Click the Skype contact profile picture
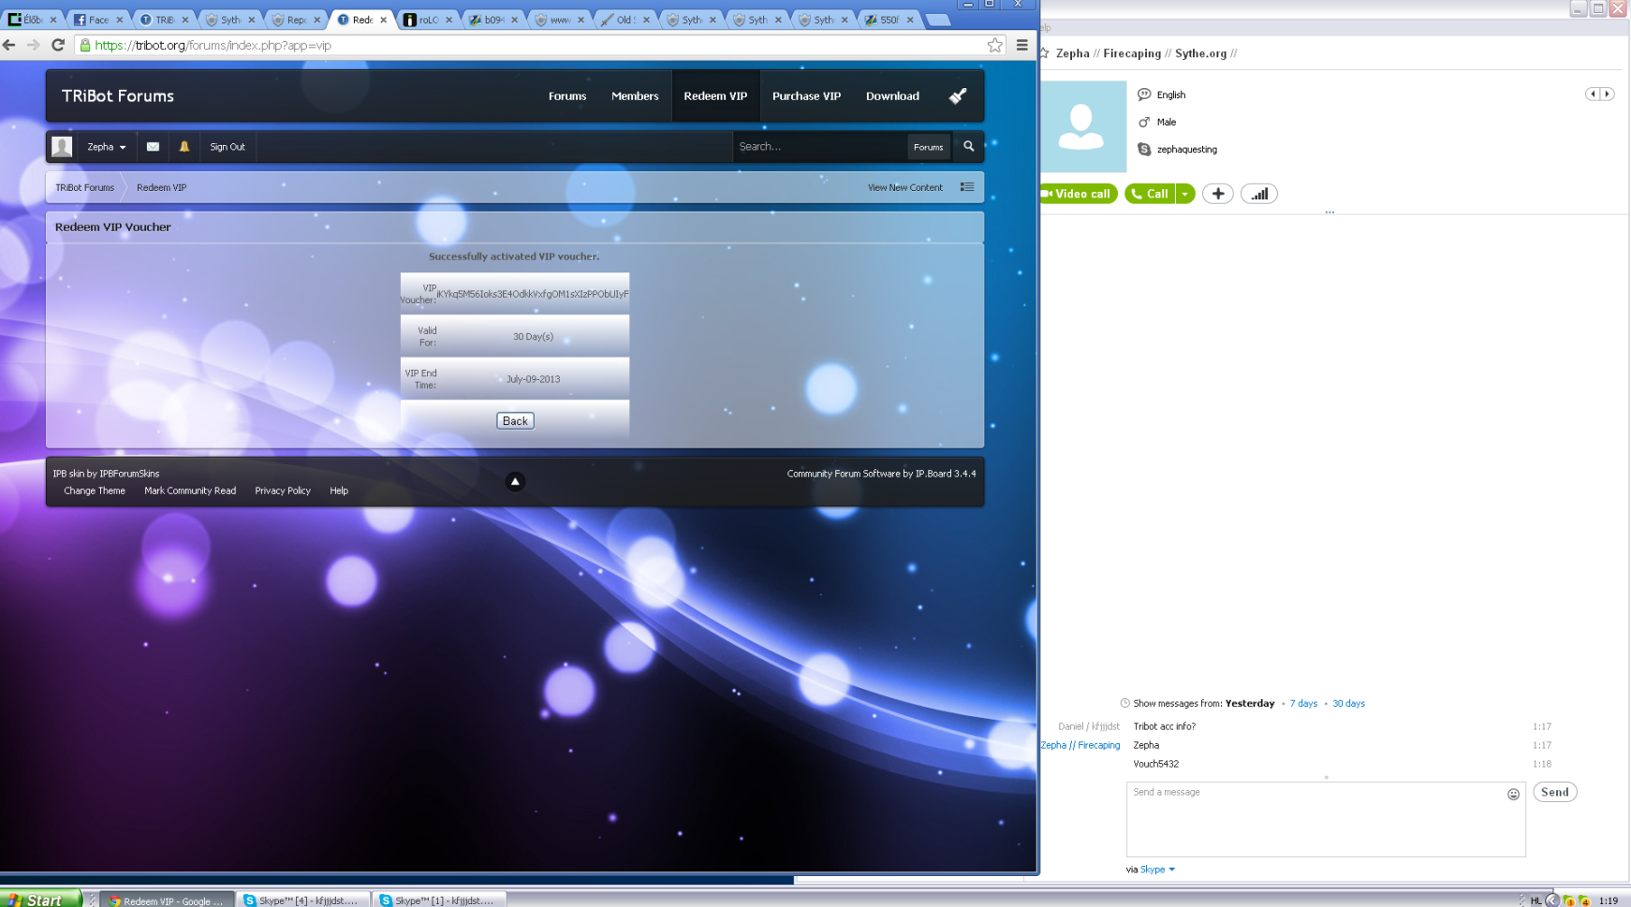1631x907 pixels. click(1082, 126)
